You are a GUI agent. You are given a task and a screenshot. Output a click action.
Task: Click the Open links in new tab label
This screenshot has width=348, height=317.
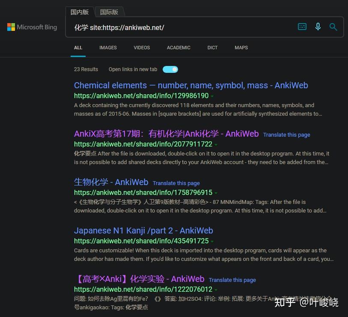[x=133, y=69]
